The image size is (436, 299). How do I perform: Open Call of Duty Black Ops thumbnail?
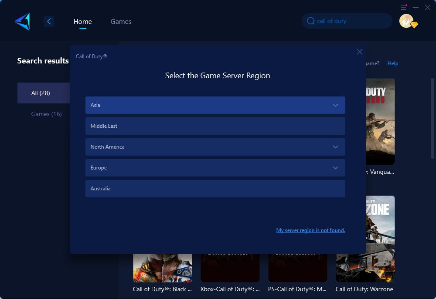(162, 268)
